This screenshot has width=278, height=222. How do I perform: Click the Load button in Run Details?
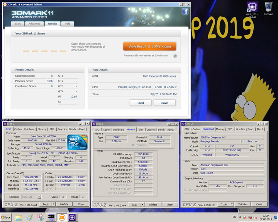pos(141,103)
